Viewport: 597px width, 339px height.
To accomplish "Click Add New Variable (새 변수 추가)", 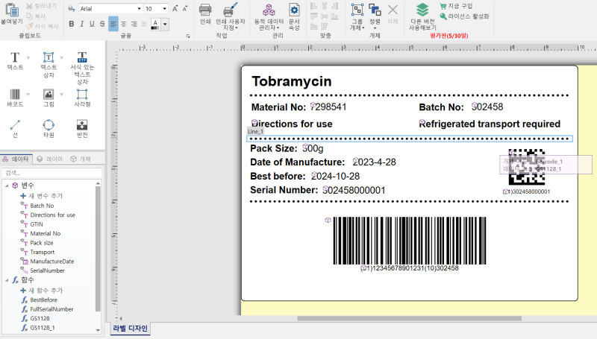I will pos(42,196).
